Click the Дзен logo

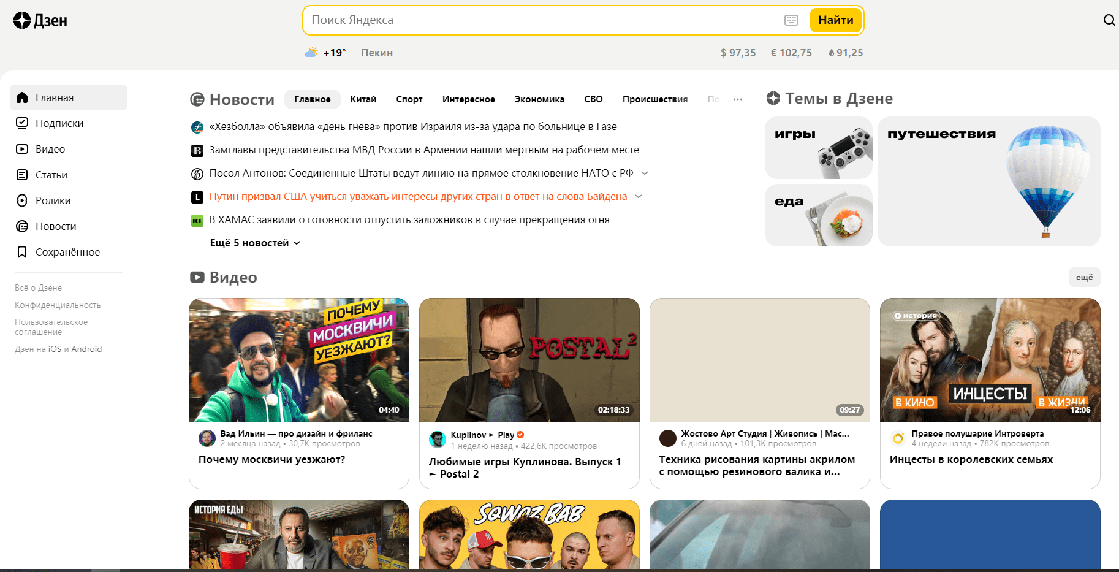[x=40, y=20]
